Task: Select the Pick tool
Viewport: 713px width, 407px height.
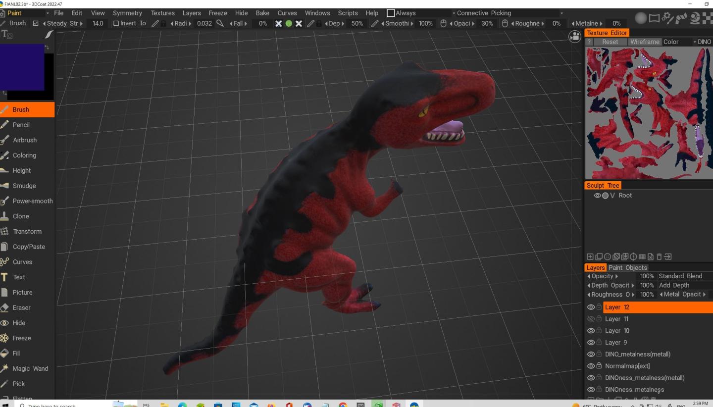Action: tap(27, 384)
